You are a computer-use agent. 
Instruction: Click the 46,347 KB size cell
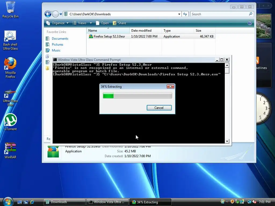click(207, 36)
